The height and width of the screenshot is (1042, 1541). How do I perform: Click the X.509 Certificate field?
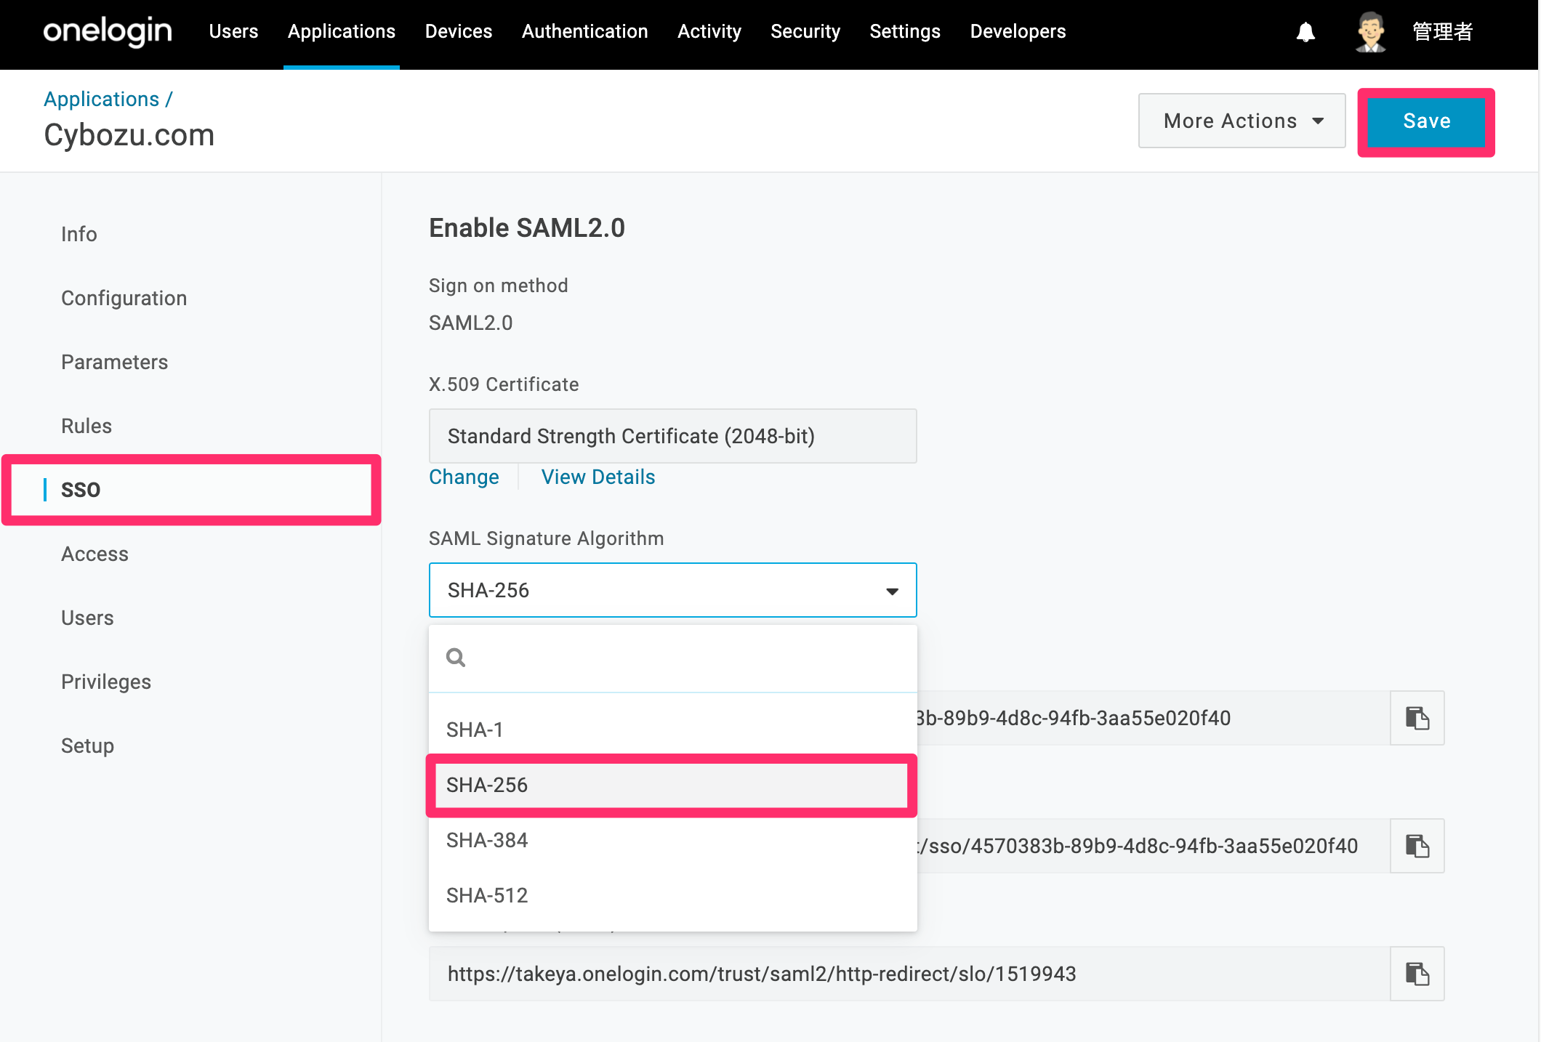click(x=672, y=436)
